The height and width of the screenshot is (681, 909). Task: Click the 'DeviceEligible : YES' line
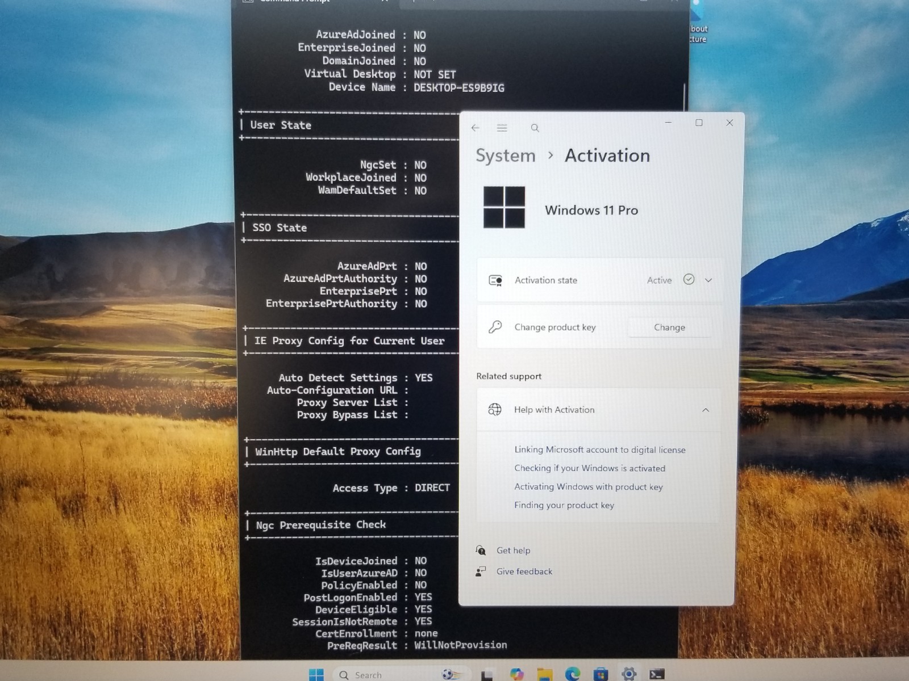point(374,609)
